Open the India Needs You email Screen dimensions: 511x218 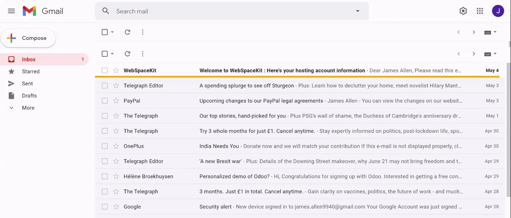tap(300, 146)
